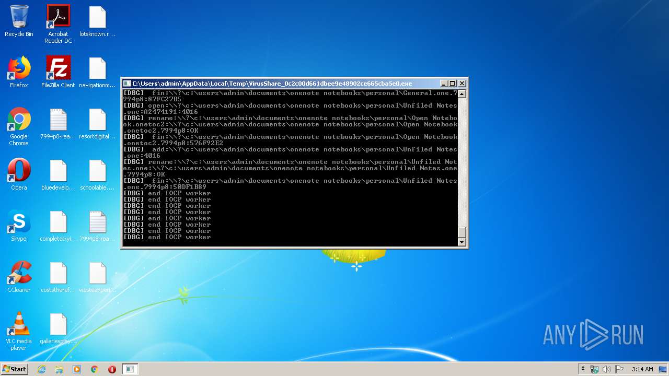Select the VLC media player shortcut
The height and width of the screenshot is (376, 669).
[19, 332]
